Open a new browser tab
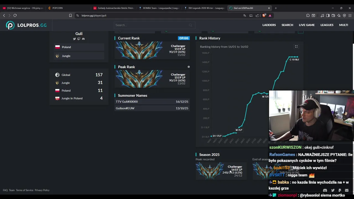This screenshot has height=199, width=354. point(276,8)
